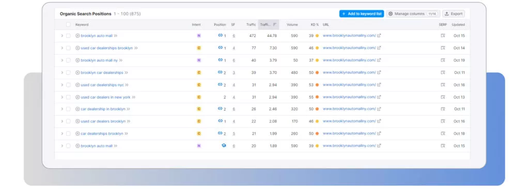
Task: Tick the select-all checkbox in table header
Action: (68, 24)
